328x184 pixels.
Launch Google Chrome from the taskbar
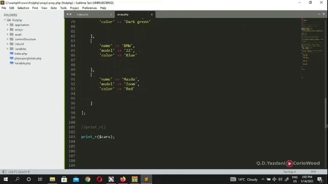click(x=88, y=179)
